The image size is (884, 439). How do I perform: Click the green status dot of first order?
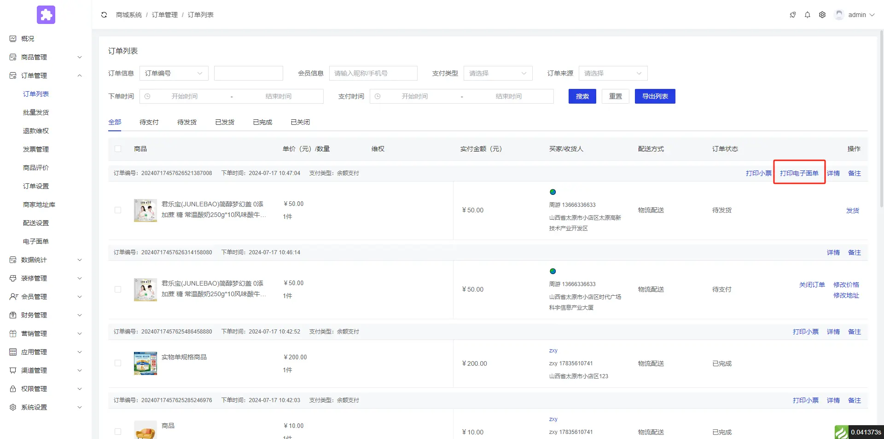(552, 192)
